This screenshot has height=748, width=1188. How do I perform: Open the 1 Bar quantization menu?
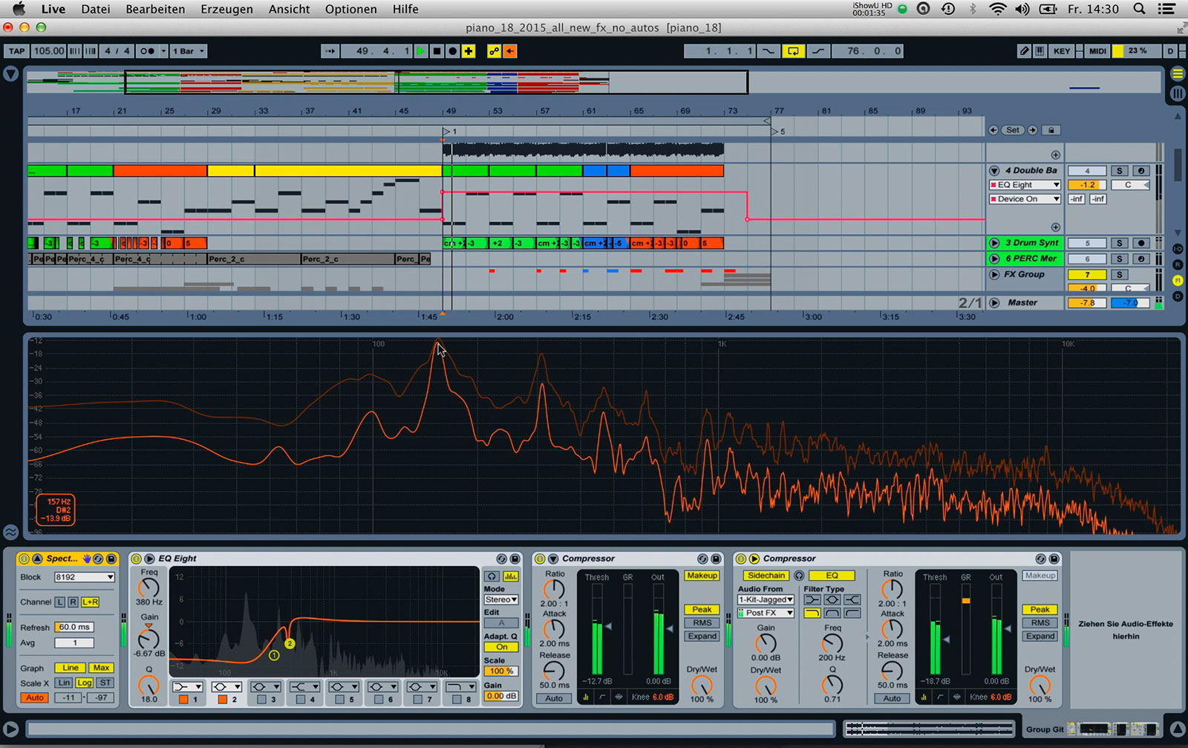tap(189, 51)
